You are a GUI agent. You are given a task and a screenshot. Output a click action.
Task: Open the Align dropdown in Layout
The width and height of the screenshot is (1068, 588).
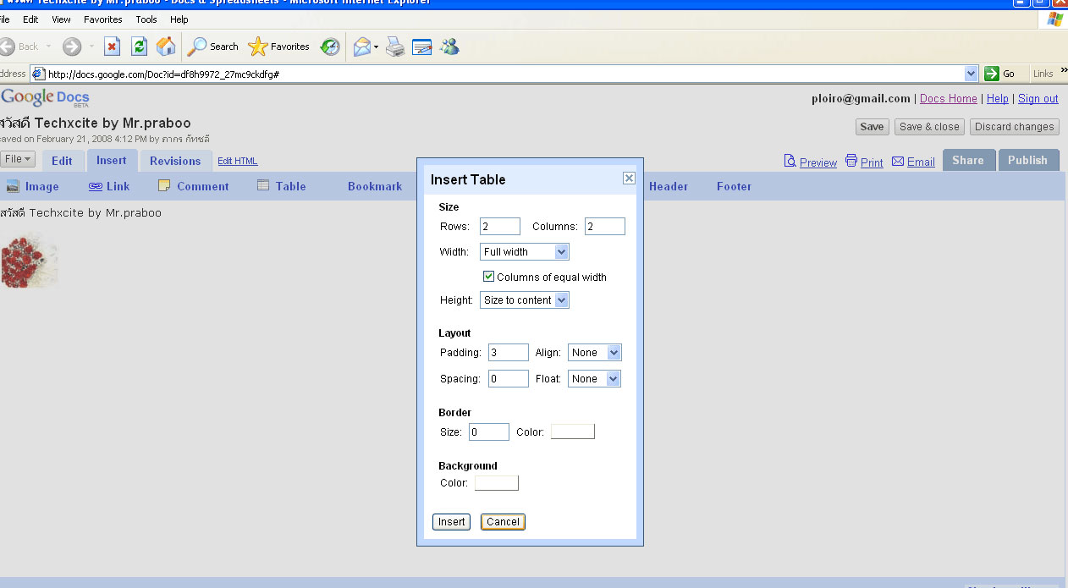click(x=594, y=352)
